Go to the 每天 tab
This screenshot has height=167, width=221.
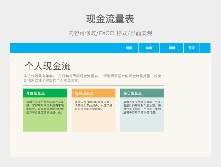[192, 48]
